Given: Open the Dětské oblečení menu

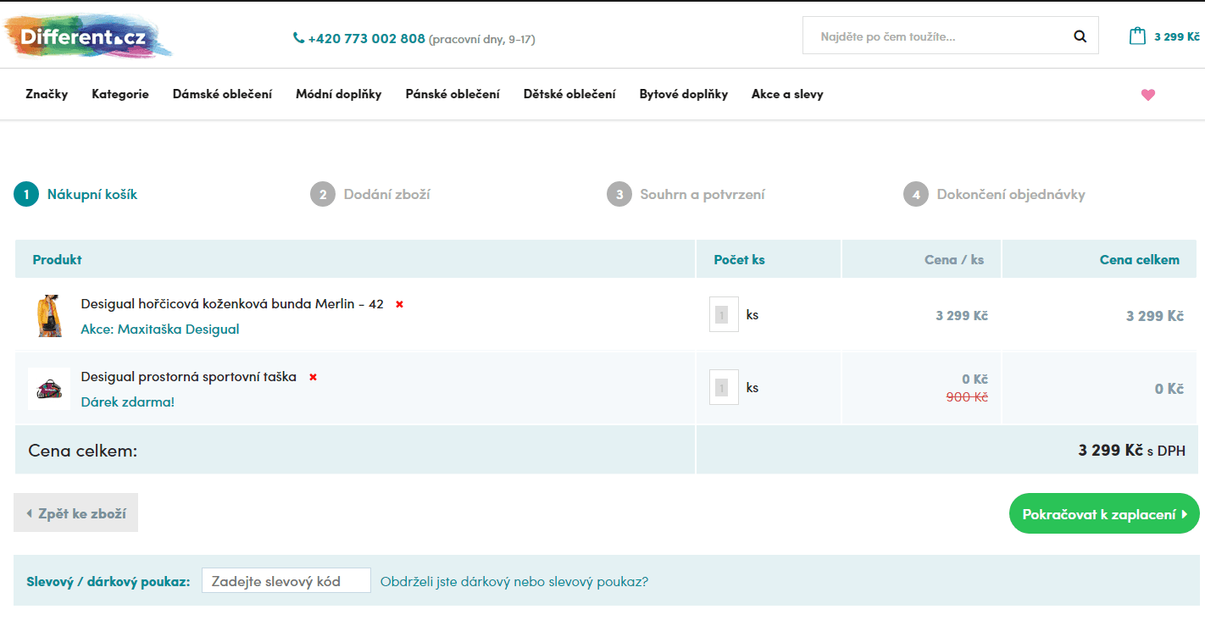Looking at the screenshot, I should 569,94.
